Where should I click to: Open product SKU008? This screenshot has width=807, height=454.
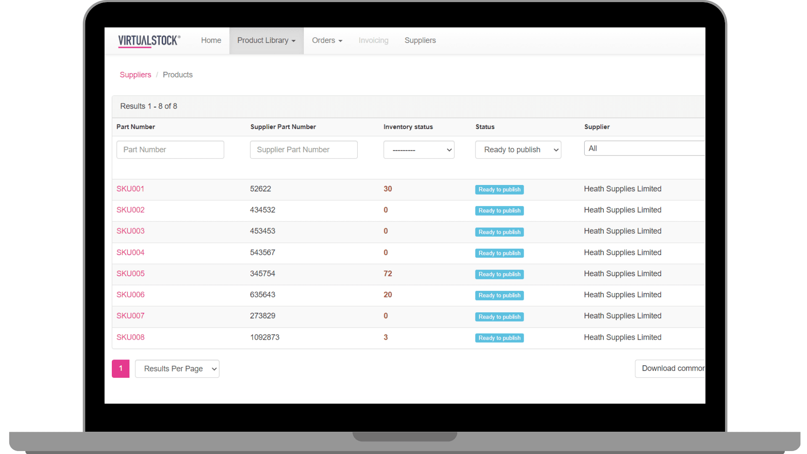[x=130, y=337]
